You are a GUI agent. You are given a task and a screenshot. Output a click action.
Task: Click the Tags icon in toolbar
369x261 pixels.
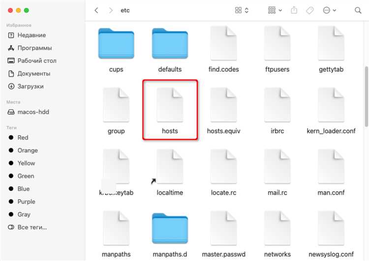tap(309, 10)
